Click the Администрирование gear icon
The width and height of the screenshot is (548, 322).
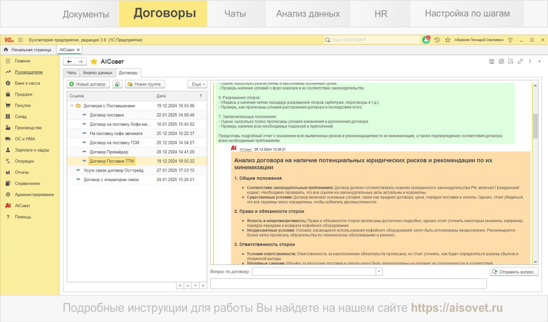click(8, 194)
